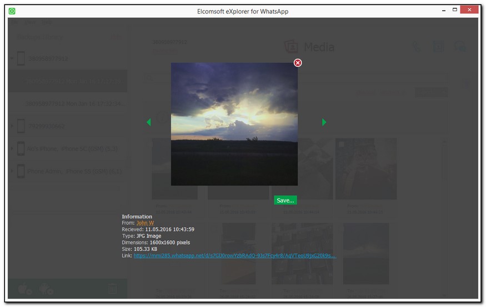Screen dimensions: 486x307
Task: Open sender John W link
Action: point(145,223)
